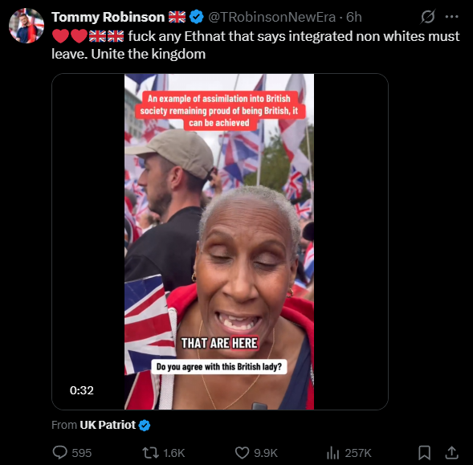
Task: Play the embedded 0:32 video
Action: pos(219,242)
